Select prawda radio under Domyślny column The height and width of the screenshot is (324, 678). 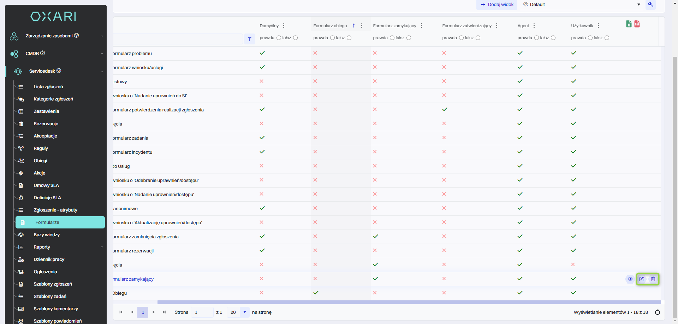coord(279,38)
